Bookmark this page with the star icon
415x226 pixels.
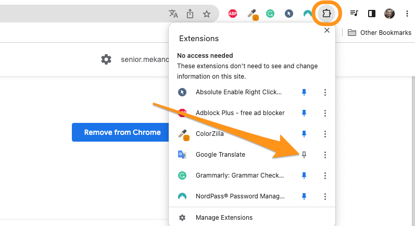point(207,14)
